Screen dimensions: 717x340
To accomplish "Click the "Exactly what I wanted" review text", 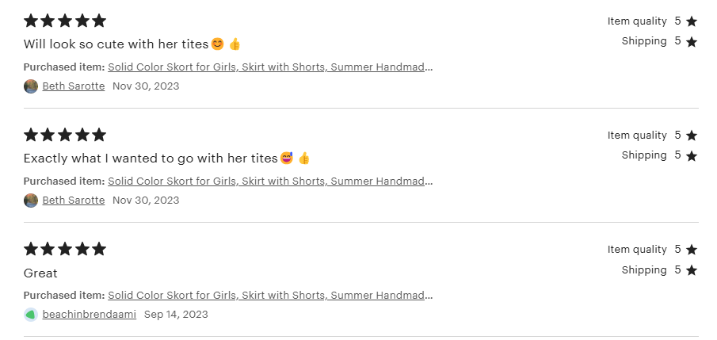I will point(151,159).
